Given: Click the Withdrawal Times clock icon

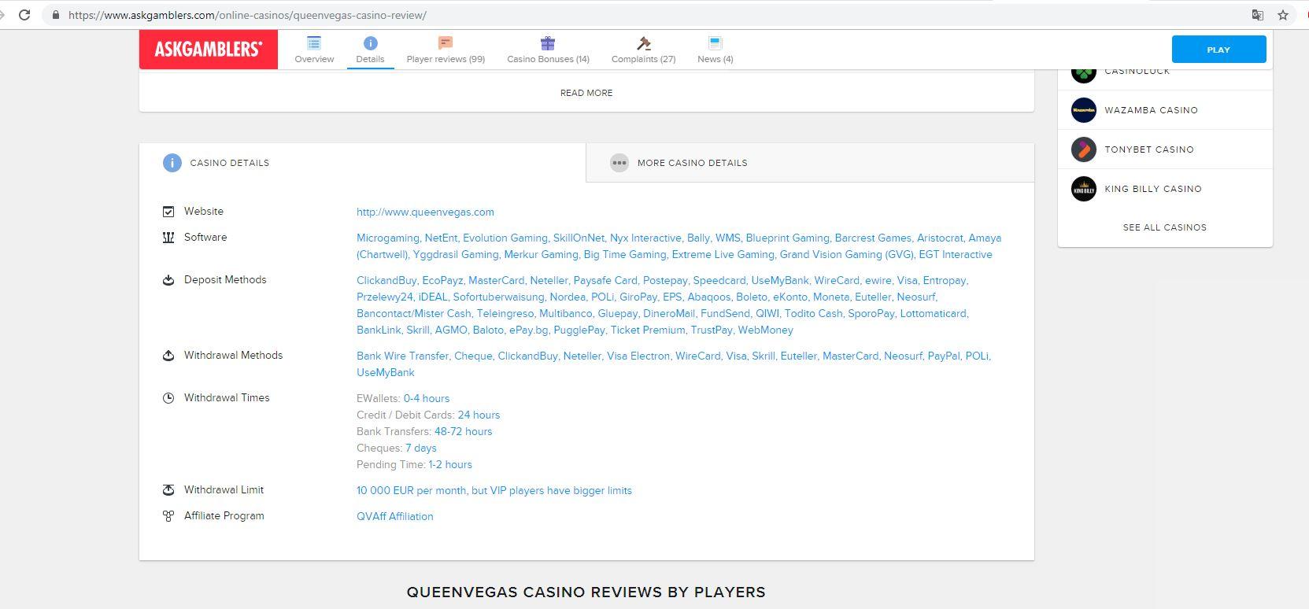Looking at the screenshot, I should 168,398.
